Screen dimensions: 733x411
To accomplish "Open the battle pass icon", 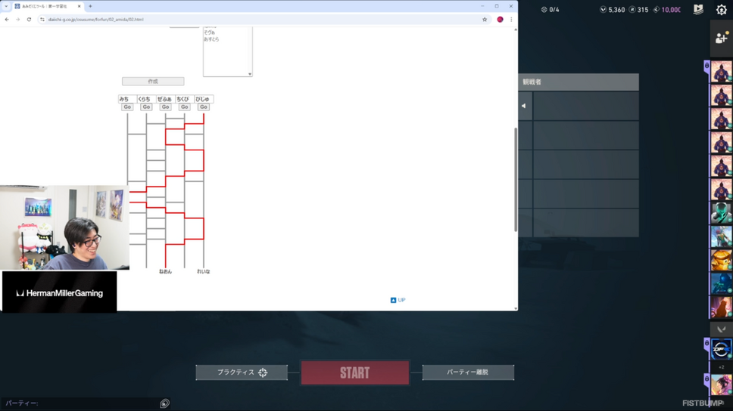I will 698,10.
